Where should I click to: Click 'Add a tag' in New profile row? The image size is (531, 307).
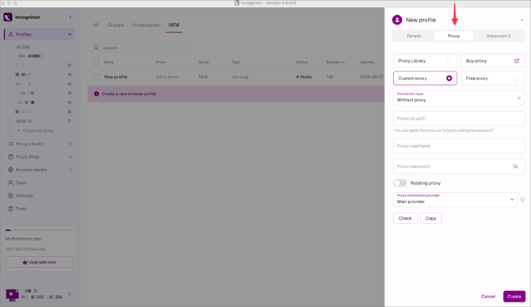coord(240,77)
